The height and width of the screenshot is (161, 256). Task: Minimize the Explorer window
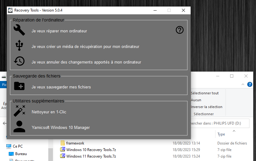(218, 76)
